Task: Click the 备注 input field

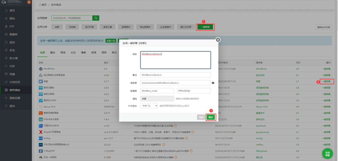Action: point(176,75)
